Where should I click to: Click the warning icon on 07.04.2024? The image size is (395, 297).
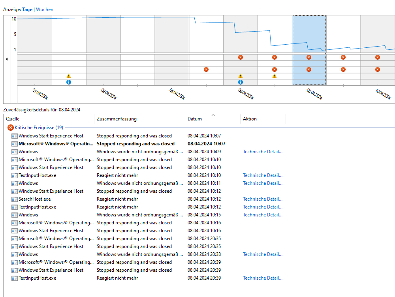click(x=275, y=76)
